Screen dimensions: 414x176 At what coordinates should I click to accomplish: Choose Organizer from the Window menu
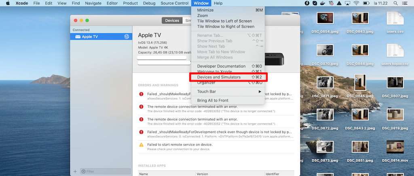[x=228, y=83]
